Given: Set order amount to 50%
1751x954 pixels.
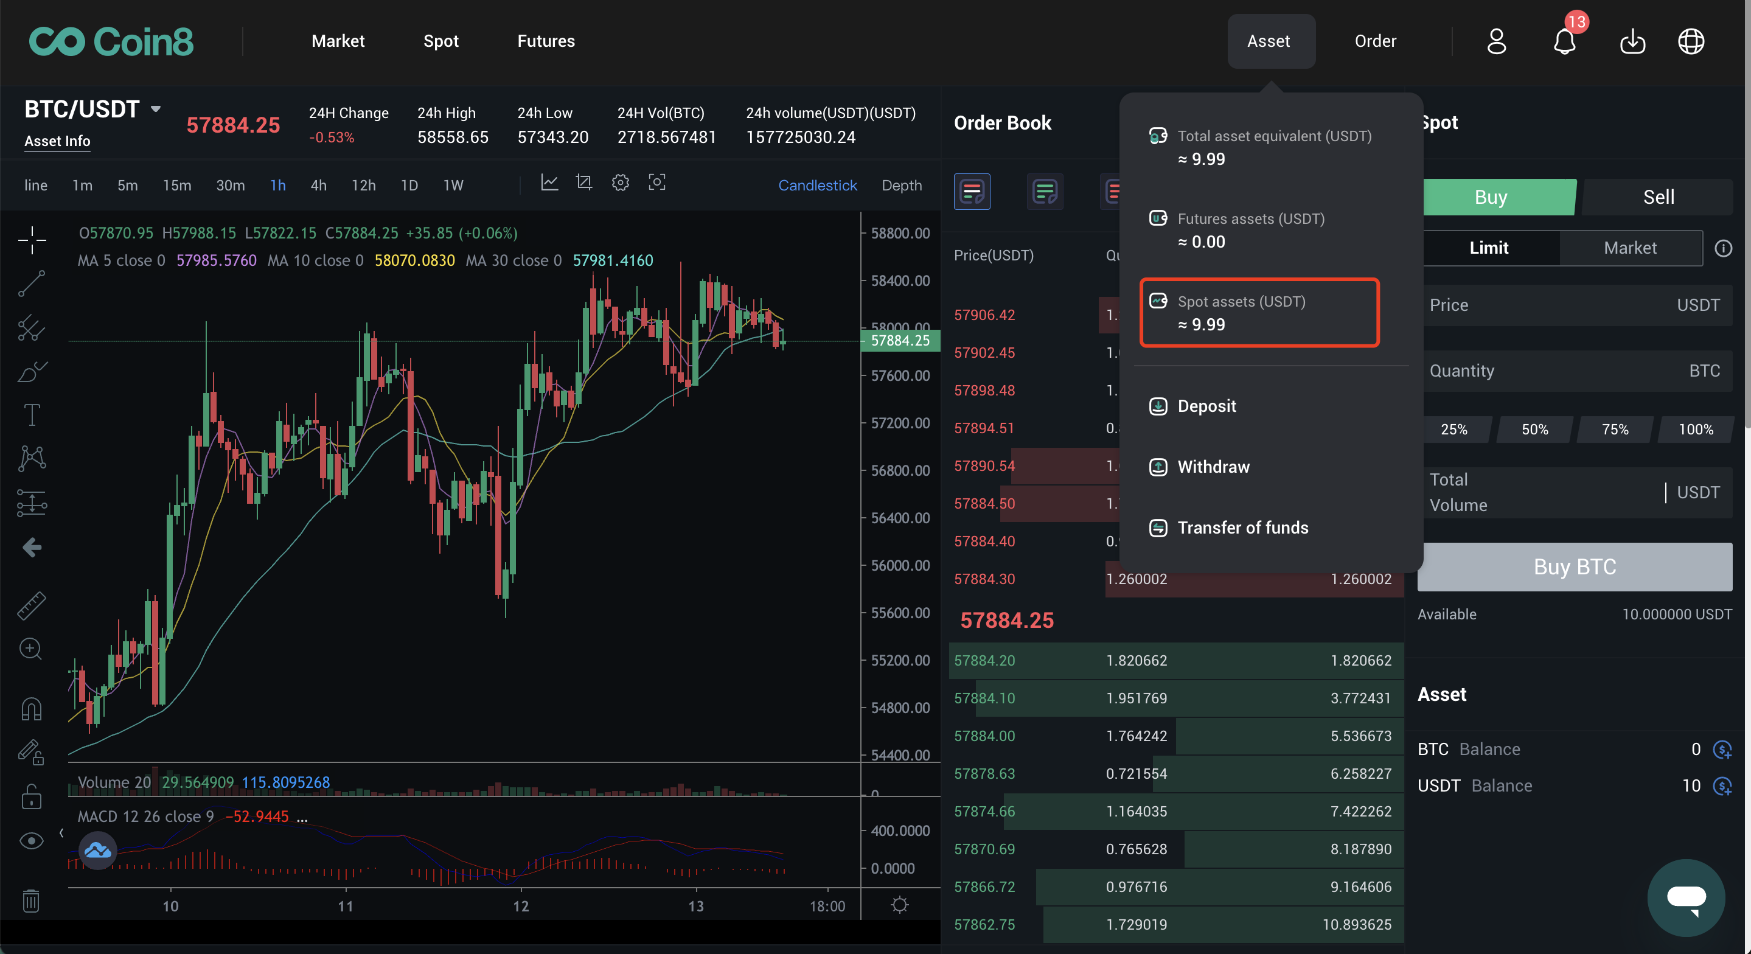Looking at the screenshot, I should (1534, 429).
